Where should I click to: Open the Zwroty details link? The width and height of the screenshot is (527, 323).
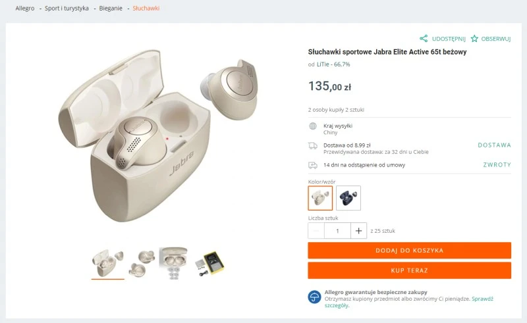497,165
